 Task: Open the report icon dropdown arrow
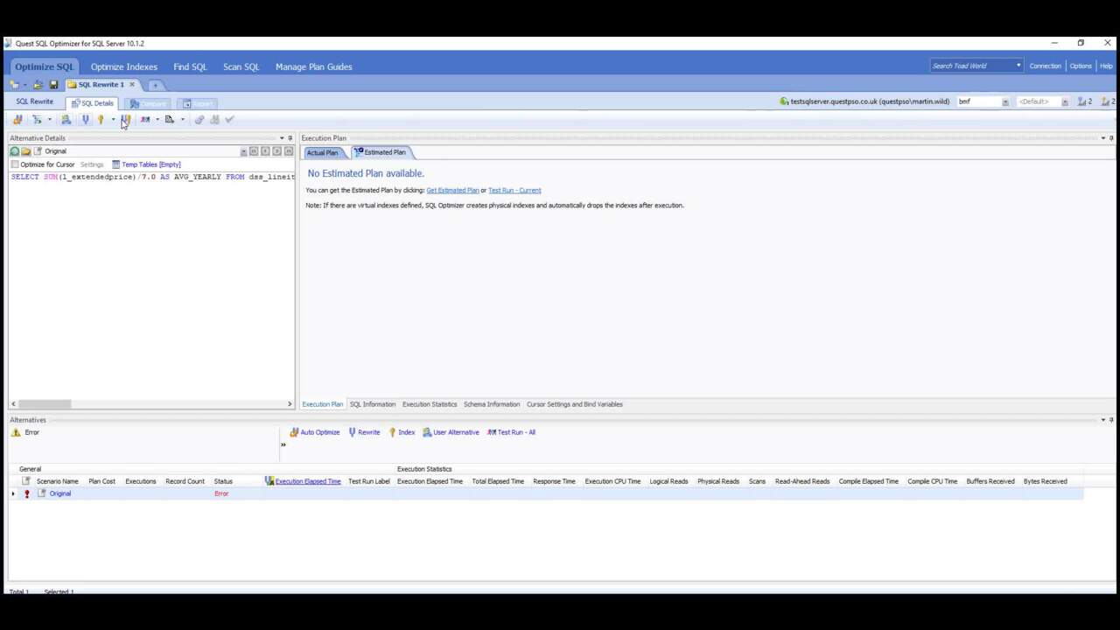[x=183, y=120]
